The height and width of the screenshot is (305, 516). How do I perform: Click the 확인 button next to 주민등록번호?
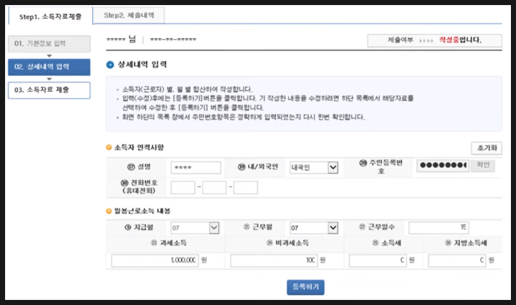pos(482,166)
